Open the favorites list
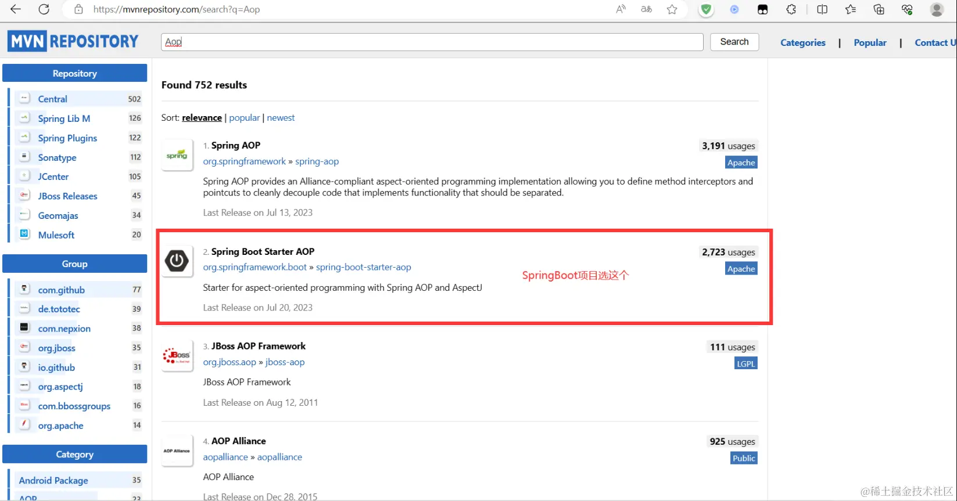Image resolution: width=957 pixels, height=501 pixels. [x=851, y=9]
